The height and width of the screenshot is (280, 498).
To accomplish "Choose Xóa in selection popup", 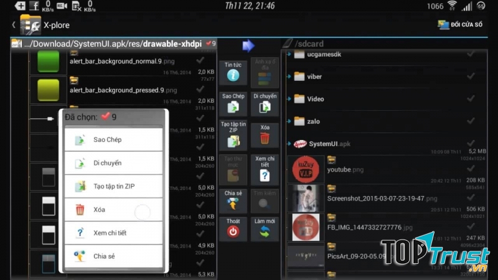I will click(113, 210).
